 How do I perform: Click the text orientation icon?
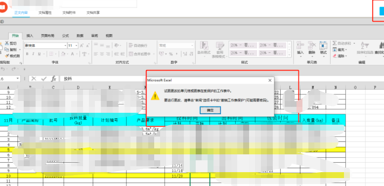tap(117, 46)
